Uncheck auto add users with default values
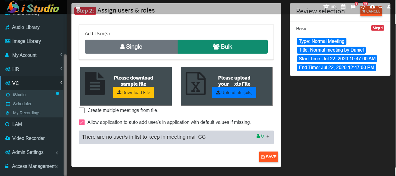396x176 pixels. pyautogui.click(x=82, y=122)
